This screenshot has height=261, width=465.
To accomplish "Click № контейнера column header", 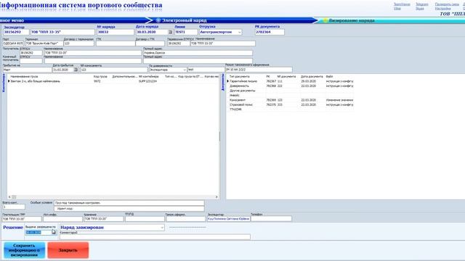I will (x=148, y=76).
